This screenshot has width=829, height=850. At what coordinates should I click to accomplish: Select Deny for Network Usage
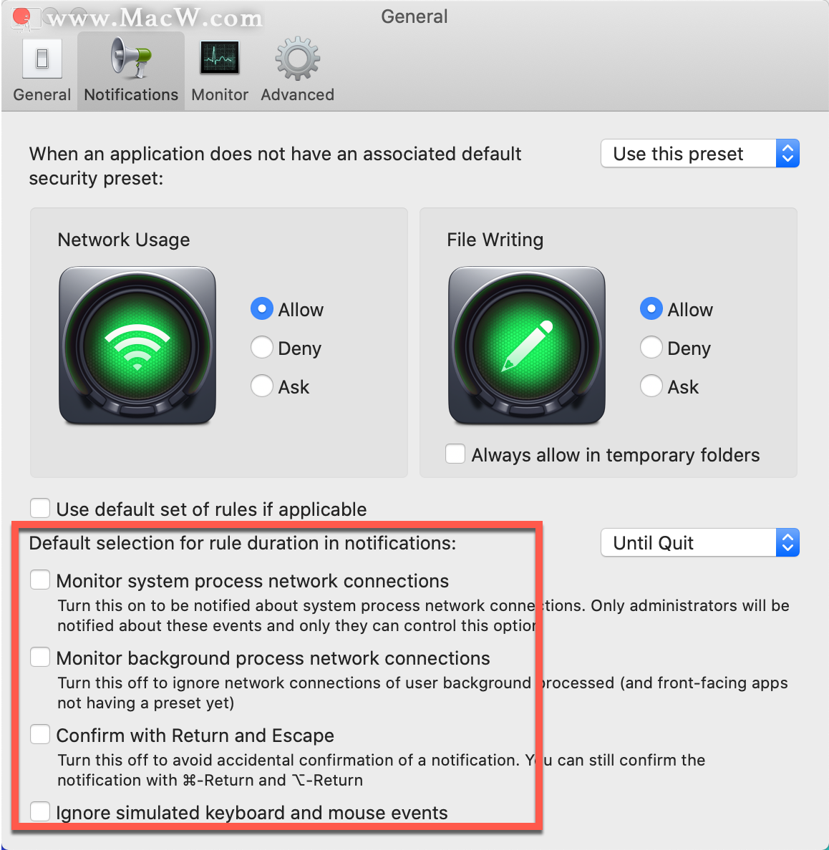tap(261, 348)
